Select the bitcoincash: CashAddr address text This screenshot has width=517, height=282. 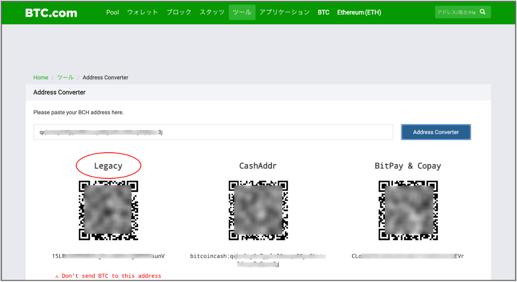click(258, 260)
